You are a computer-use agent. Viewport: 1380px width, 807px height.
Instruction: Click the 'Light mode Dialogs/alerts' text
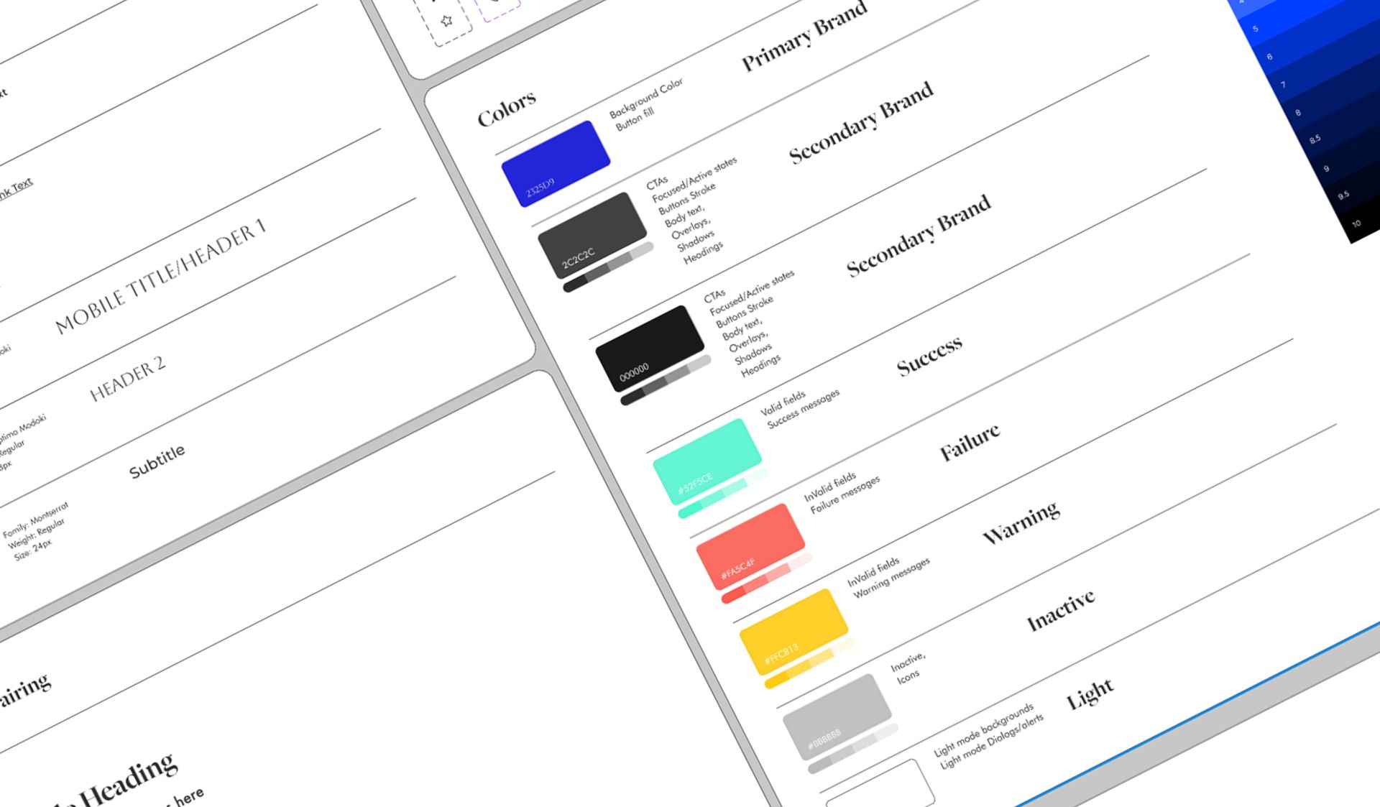992,742
